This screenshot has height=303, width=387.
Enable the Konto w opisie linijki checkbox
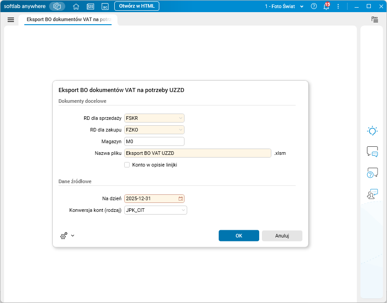click(127, 165)
